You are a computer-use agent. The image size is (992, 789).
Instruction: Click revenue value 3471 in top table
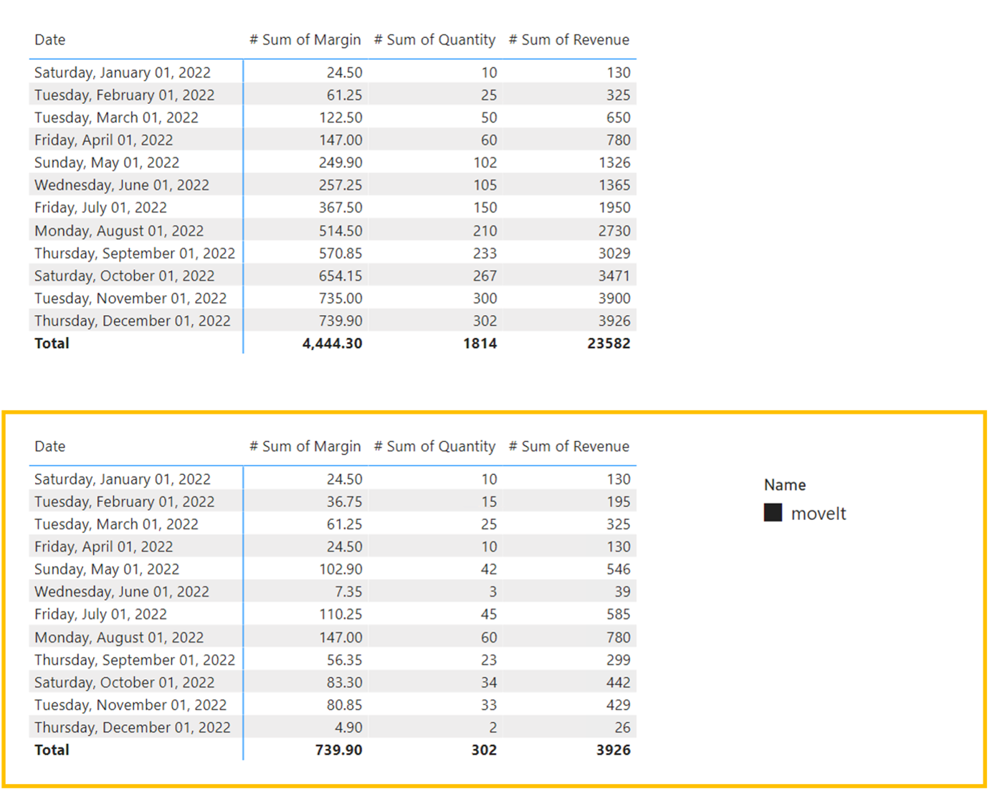point(614,275)
